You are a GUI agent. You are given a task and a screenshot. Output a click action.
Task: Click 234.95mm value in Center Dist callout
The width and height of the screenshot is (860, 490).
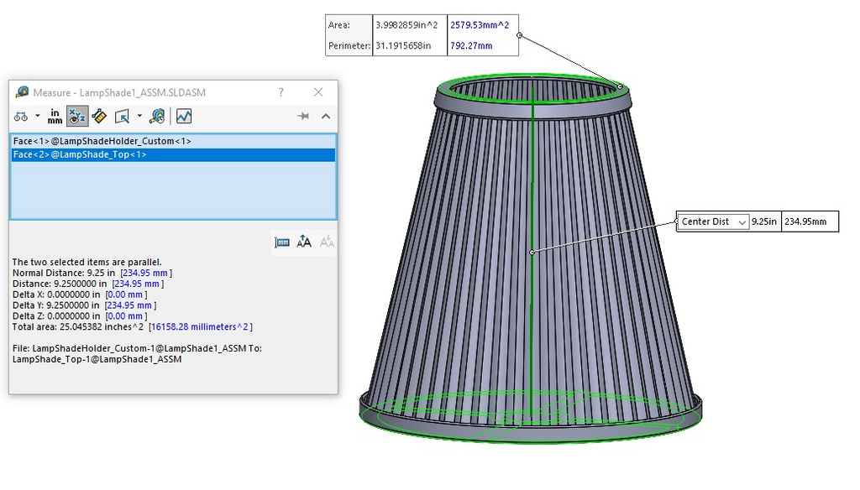pyautogui.click(x=805, y=222)
